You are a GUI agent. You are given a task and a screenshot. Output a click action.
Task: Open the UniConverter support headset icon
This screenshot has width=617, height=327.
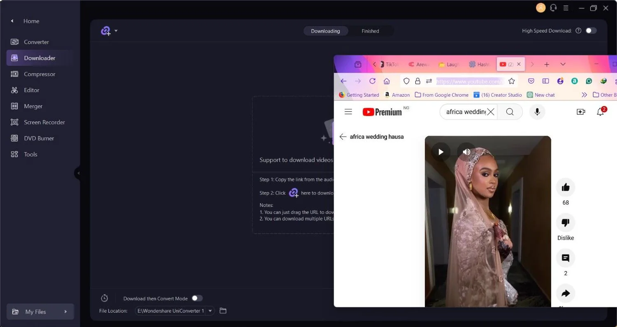click(x=553, y=8)
